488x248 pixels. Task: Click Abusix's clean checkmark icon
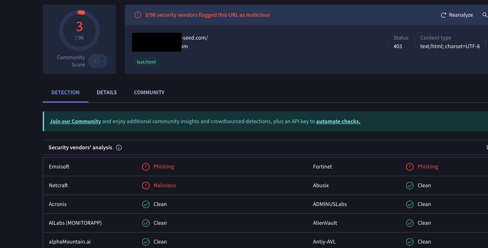pyautogui.click(x=410, y=186)
